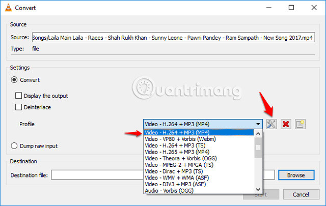The width and height of the screenshot is (326, 206).
Task: Click the profile list scroll down arrow
Action: point(258,189)
